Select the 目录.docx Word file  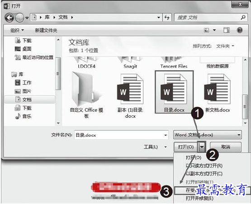(x=174, y=92)
